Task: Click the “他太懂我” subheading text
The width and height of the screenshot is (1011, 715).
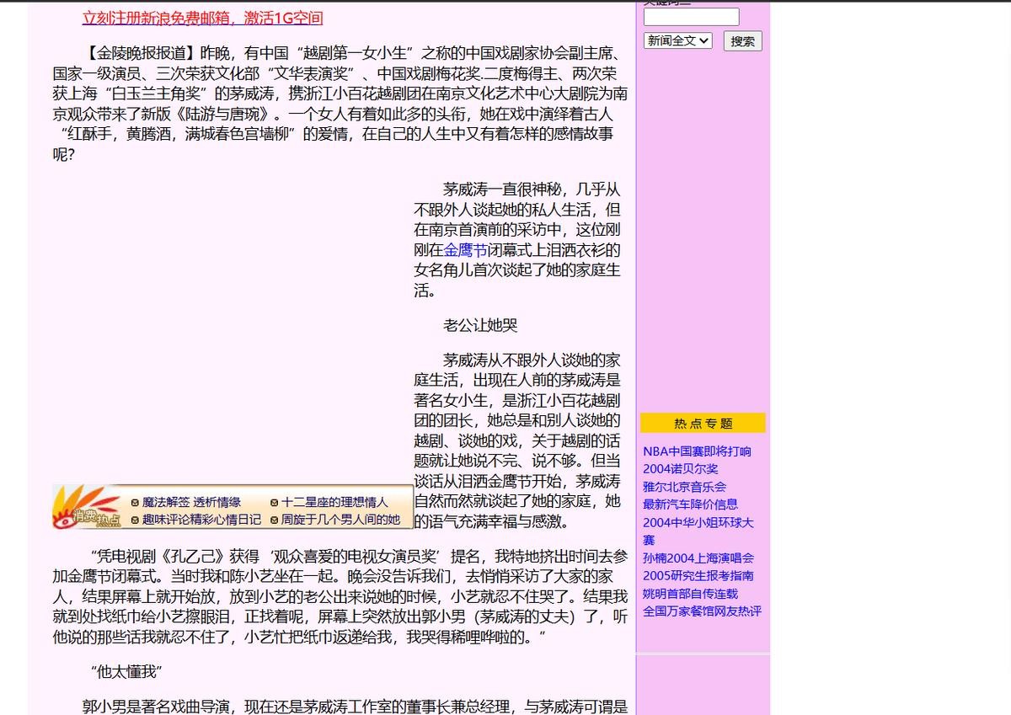Action: pos(126,672)
